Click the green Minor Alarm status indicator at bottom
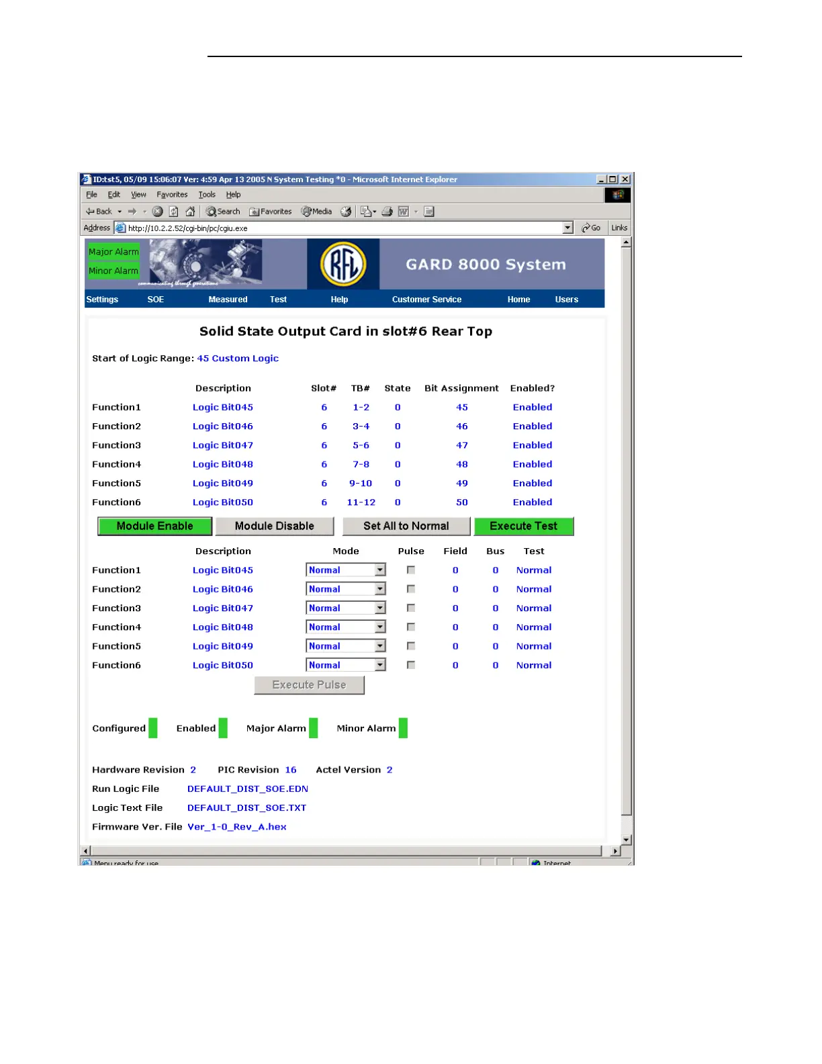This screenshot has width=822, height=1064. click(x=403, y=728)
